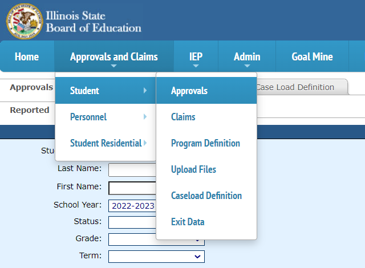
Task: Open the Student Residential submenu
Action: 106,143
